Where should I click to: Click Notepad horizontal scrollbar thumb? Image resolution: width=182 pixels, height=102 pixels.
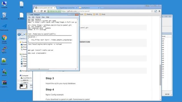39,69
